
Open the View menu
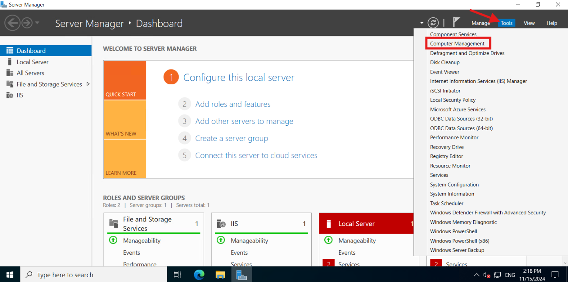(529, 23)
